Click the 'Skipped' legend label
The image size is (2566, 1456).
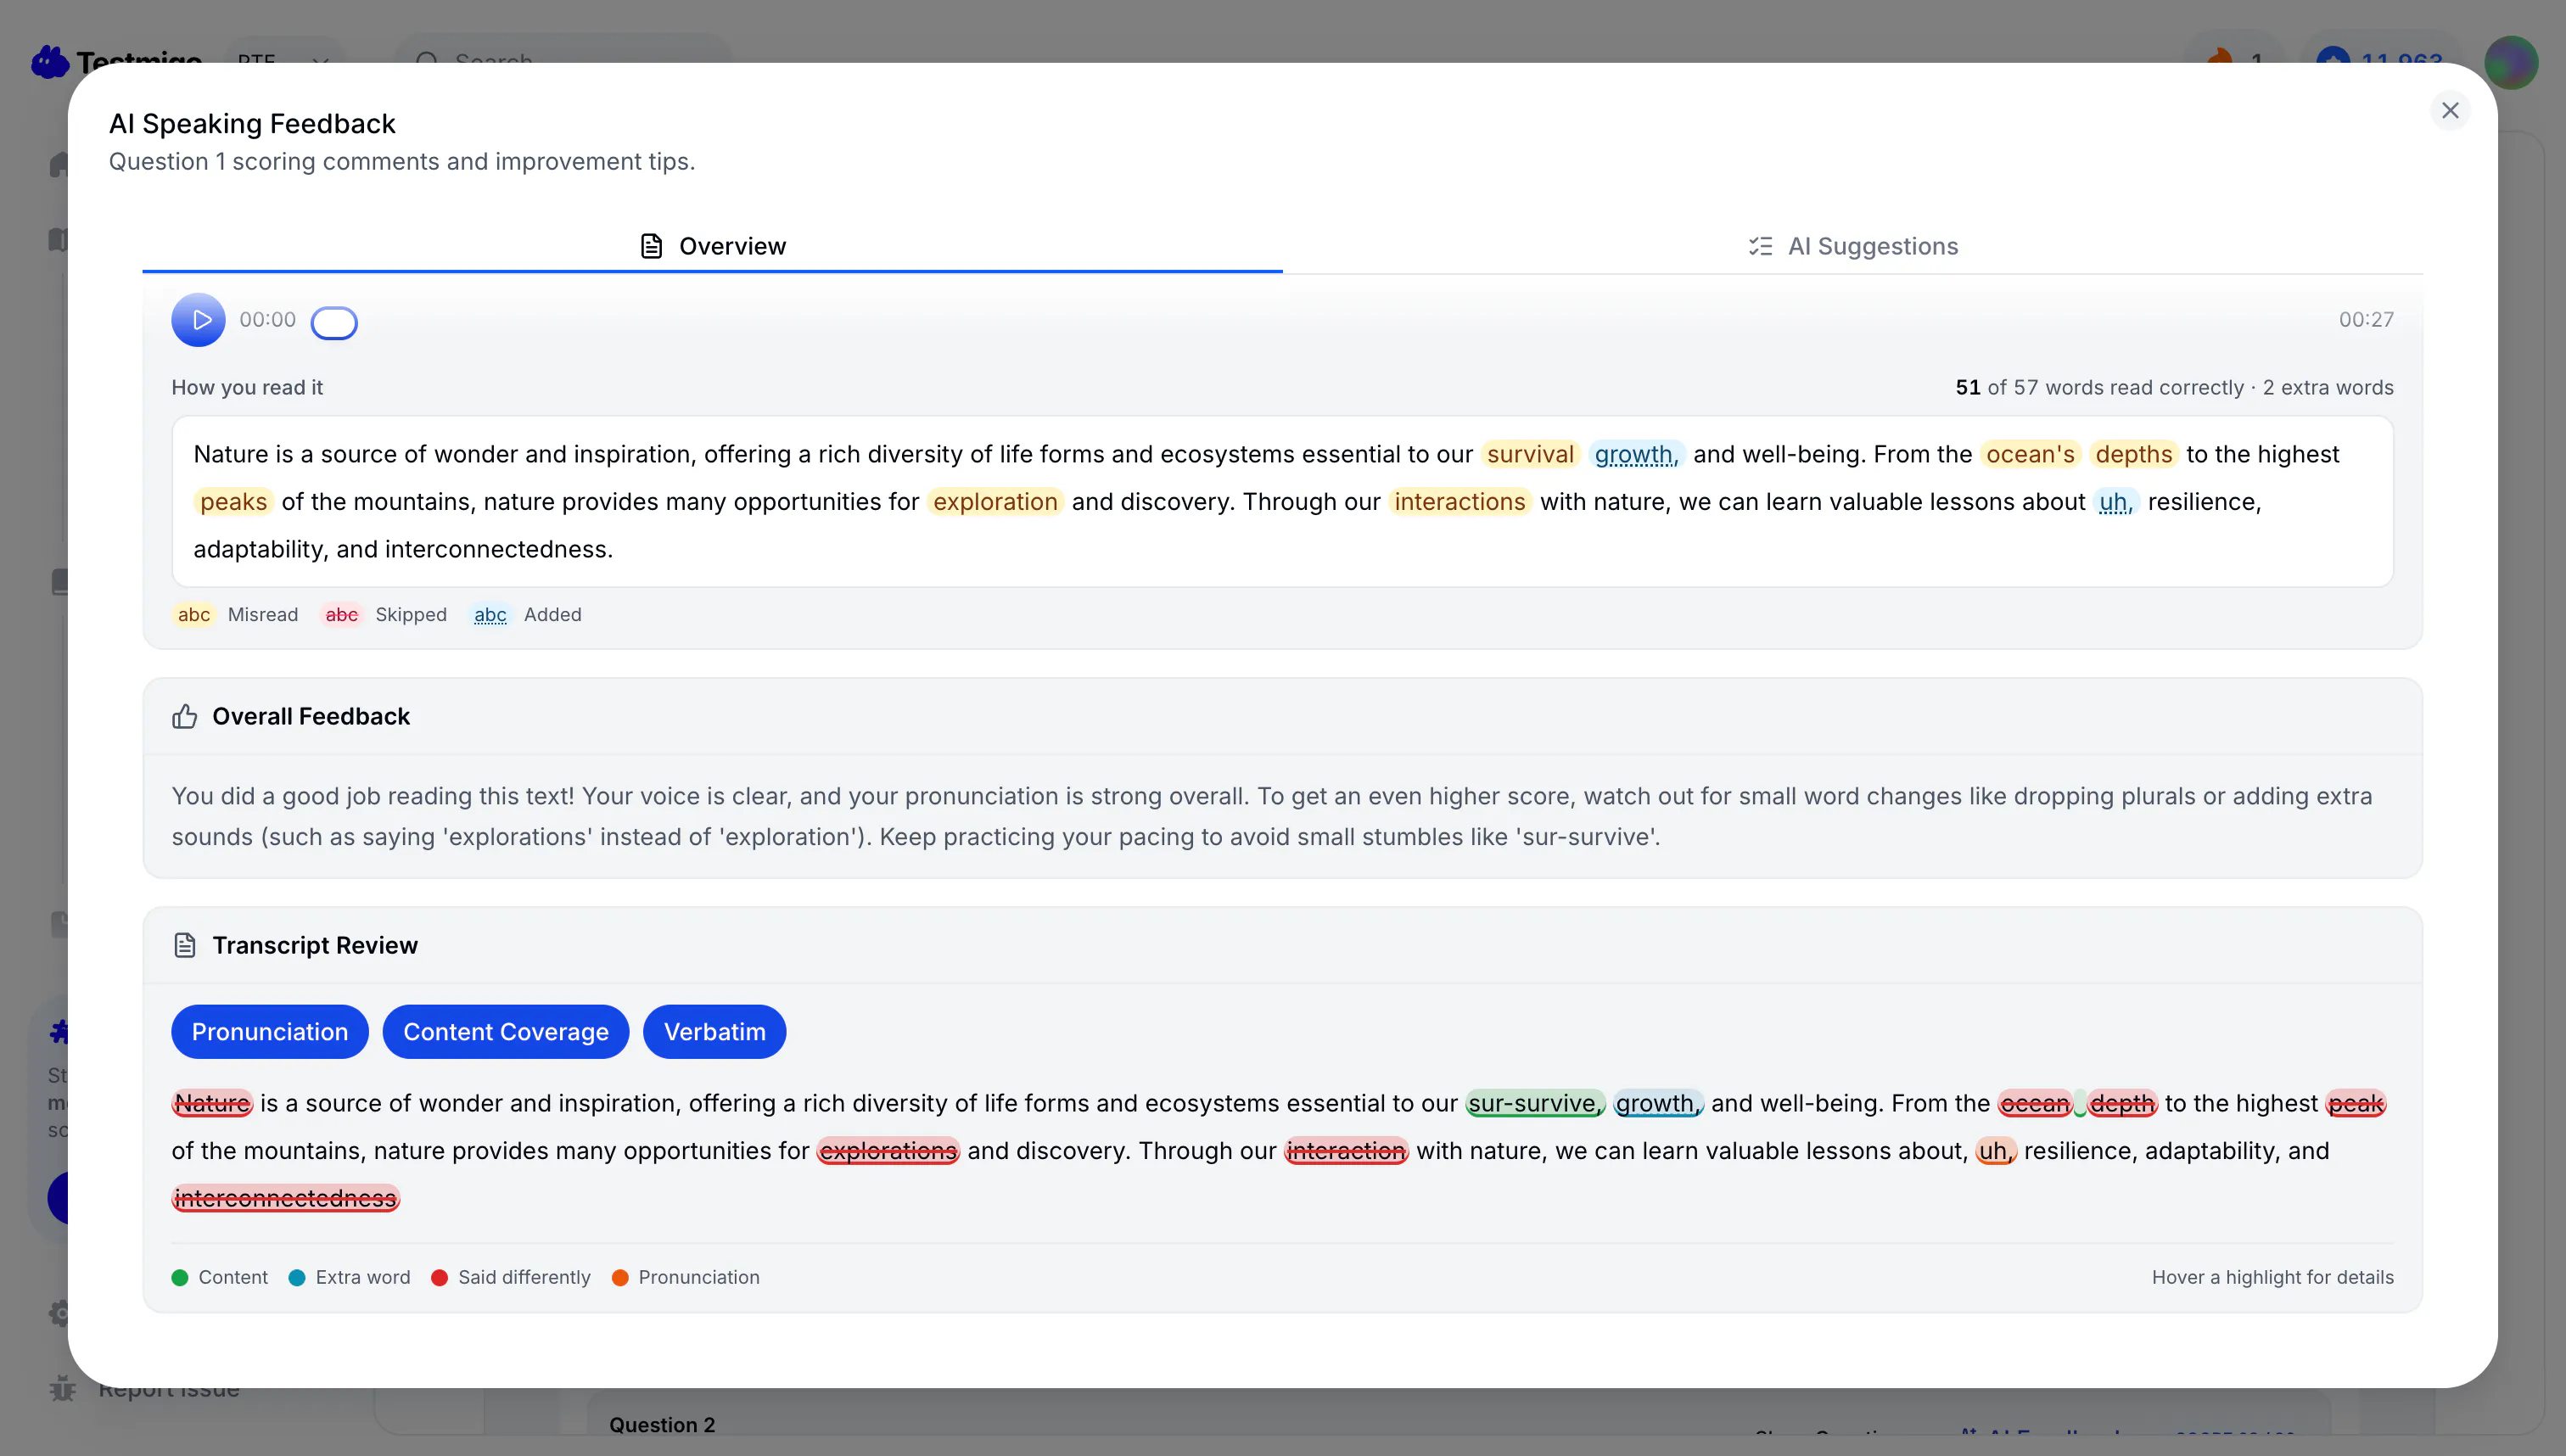[x=411, y=615]
